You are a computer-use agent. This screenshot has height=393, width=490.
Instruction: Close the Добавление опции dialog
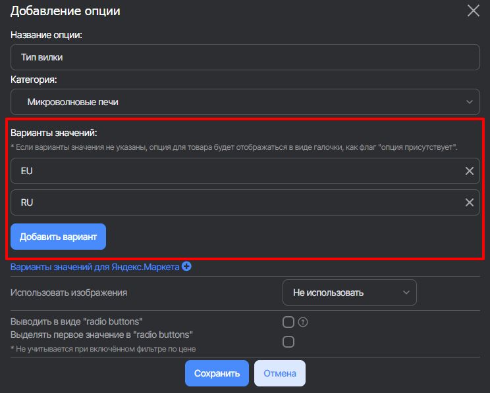pyautogui.click(x=473, y=11)
